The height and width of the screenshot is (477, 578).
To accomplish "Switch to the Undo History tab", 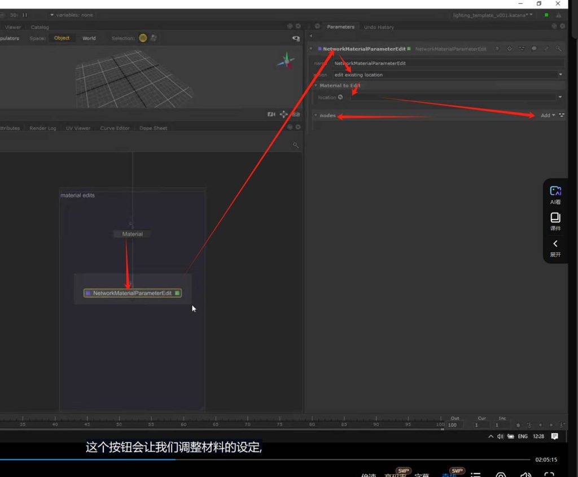I will pos(379,27).
